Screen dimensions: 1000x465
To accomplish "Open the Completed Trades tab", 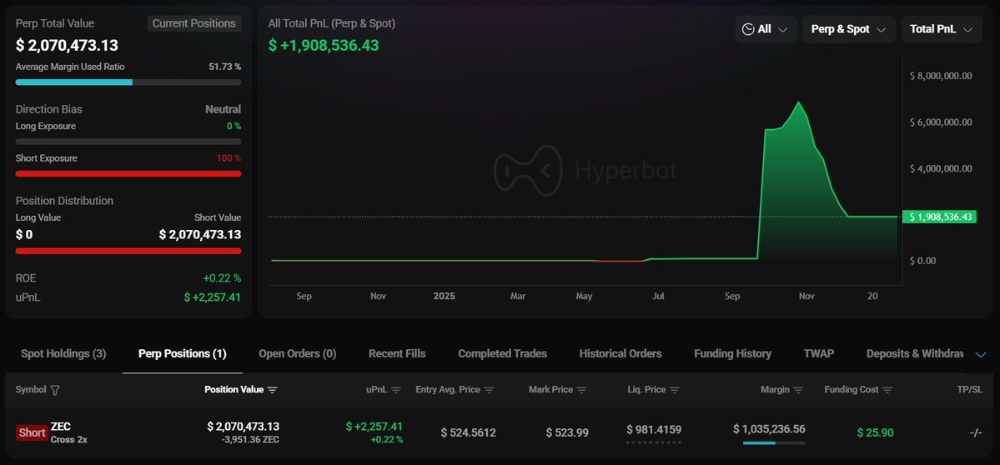I will 502,353.
